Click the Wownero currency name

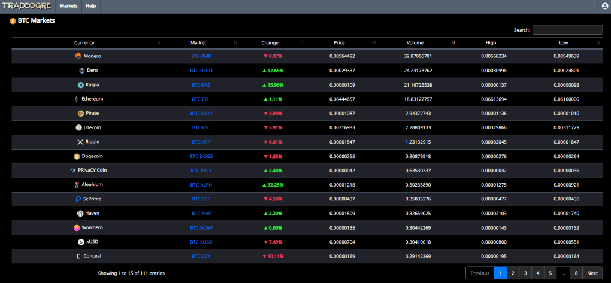92,227
